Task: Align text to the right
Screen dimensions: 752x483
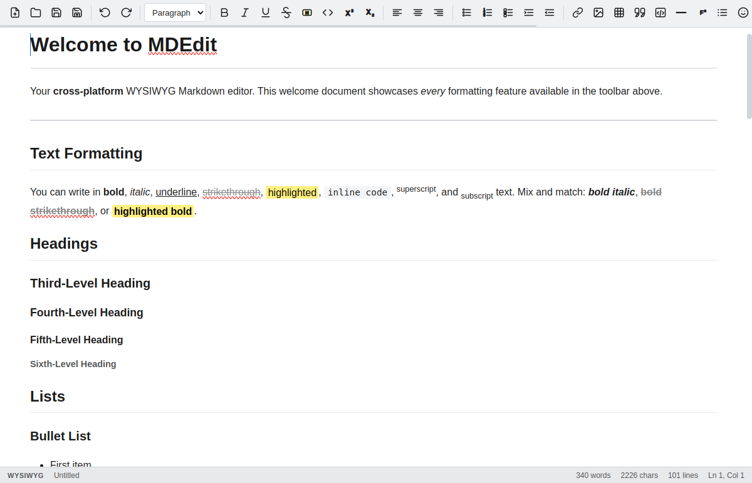Action: tap(439, 13)
